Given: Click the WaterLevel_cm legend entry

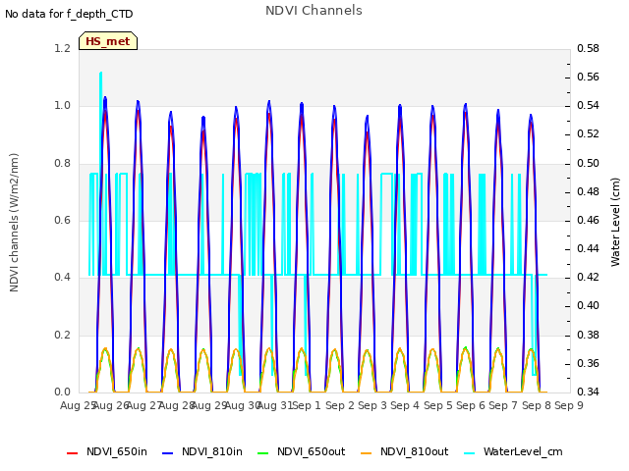Looking at the screenshot, I should pyautogui.click(x=513, y=451).
